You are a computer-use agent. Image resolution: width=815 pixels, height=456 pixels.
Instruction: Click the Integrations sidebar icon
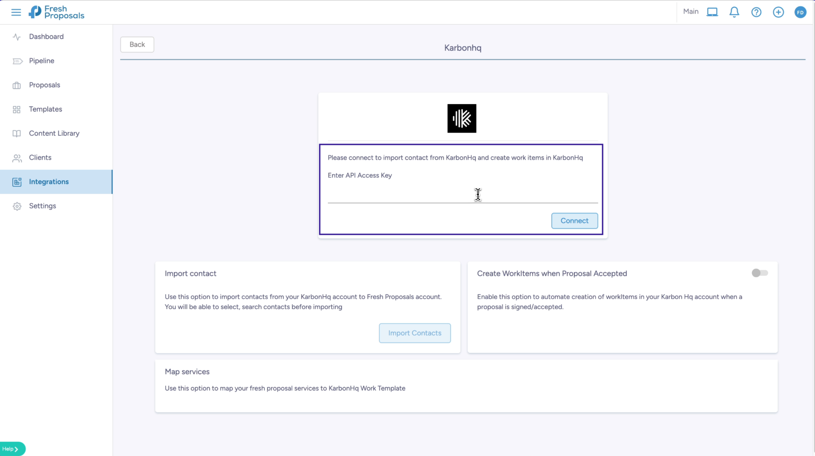(x=17, y=182)
